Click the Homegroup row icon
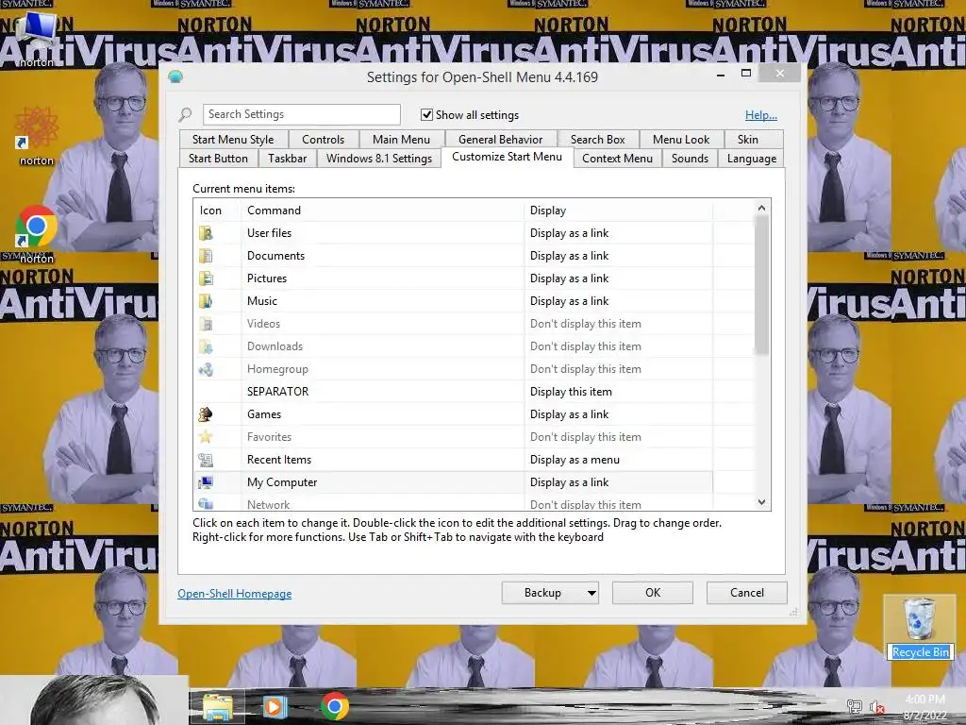This screenshot has height=725, width=966. [206, 369]
